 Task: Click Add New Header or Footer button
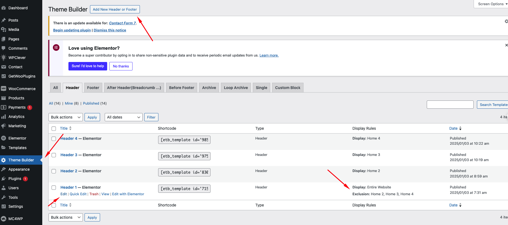point(115,9)
